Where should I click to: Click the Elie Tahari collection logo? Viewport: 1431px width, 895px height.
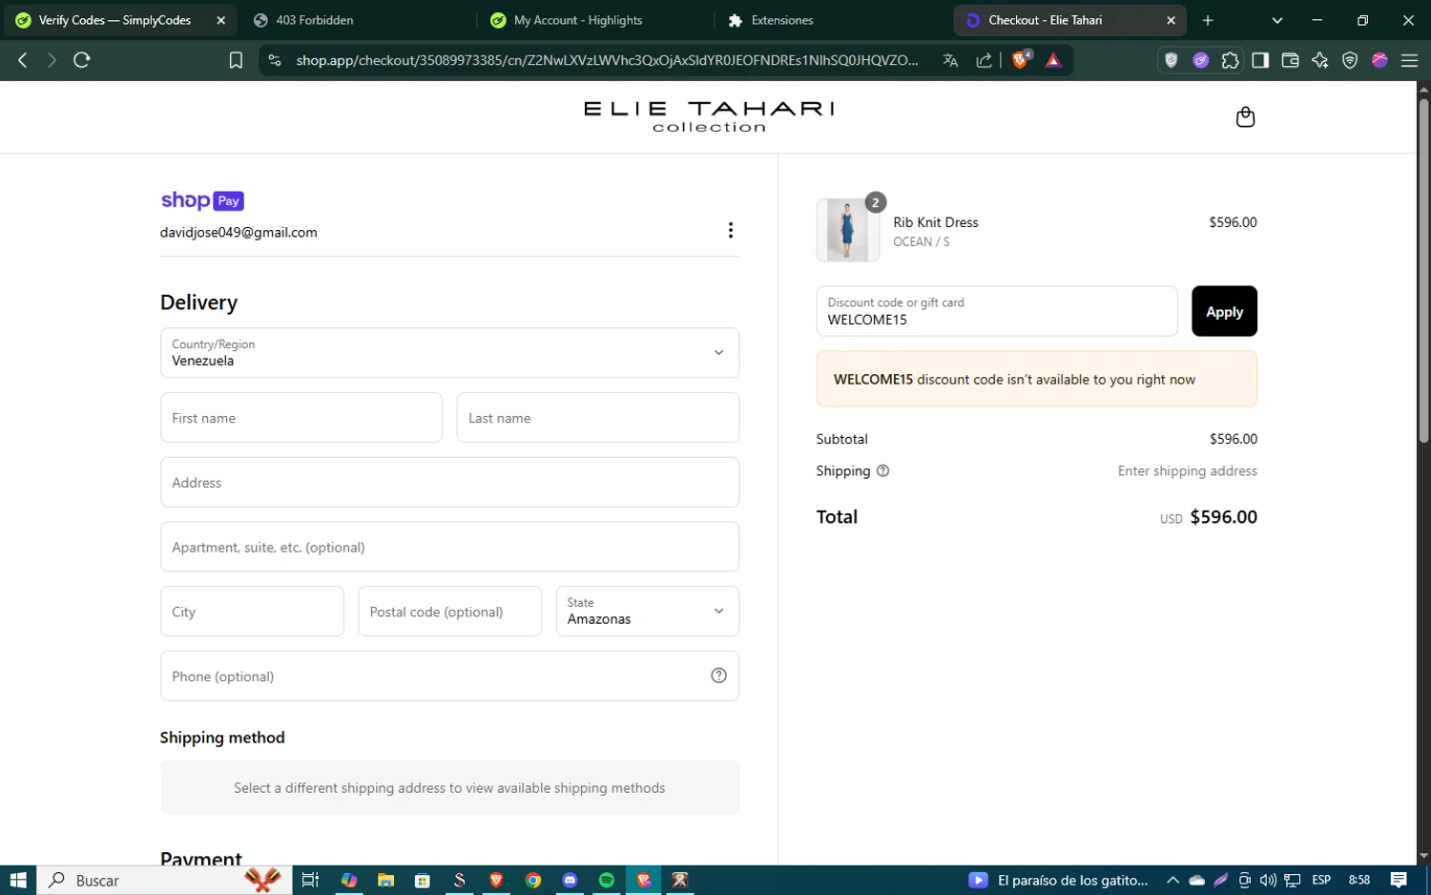pos(709,116)
